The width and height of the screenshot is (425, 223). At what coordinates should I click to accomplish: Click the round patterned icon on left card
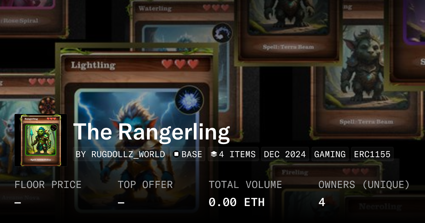47,105
